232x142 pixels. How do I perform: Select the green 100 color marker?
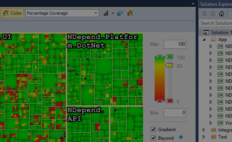(169, 57)
